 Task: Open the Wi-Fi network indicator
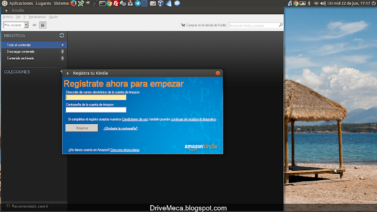(316, 4)
